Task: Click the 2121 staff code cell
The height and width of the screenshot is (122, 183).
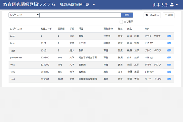Action: pos(44,43)
